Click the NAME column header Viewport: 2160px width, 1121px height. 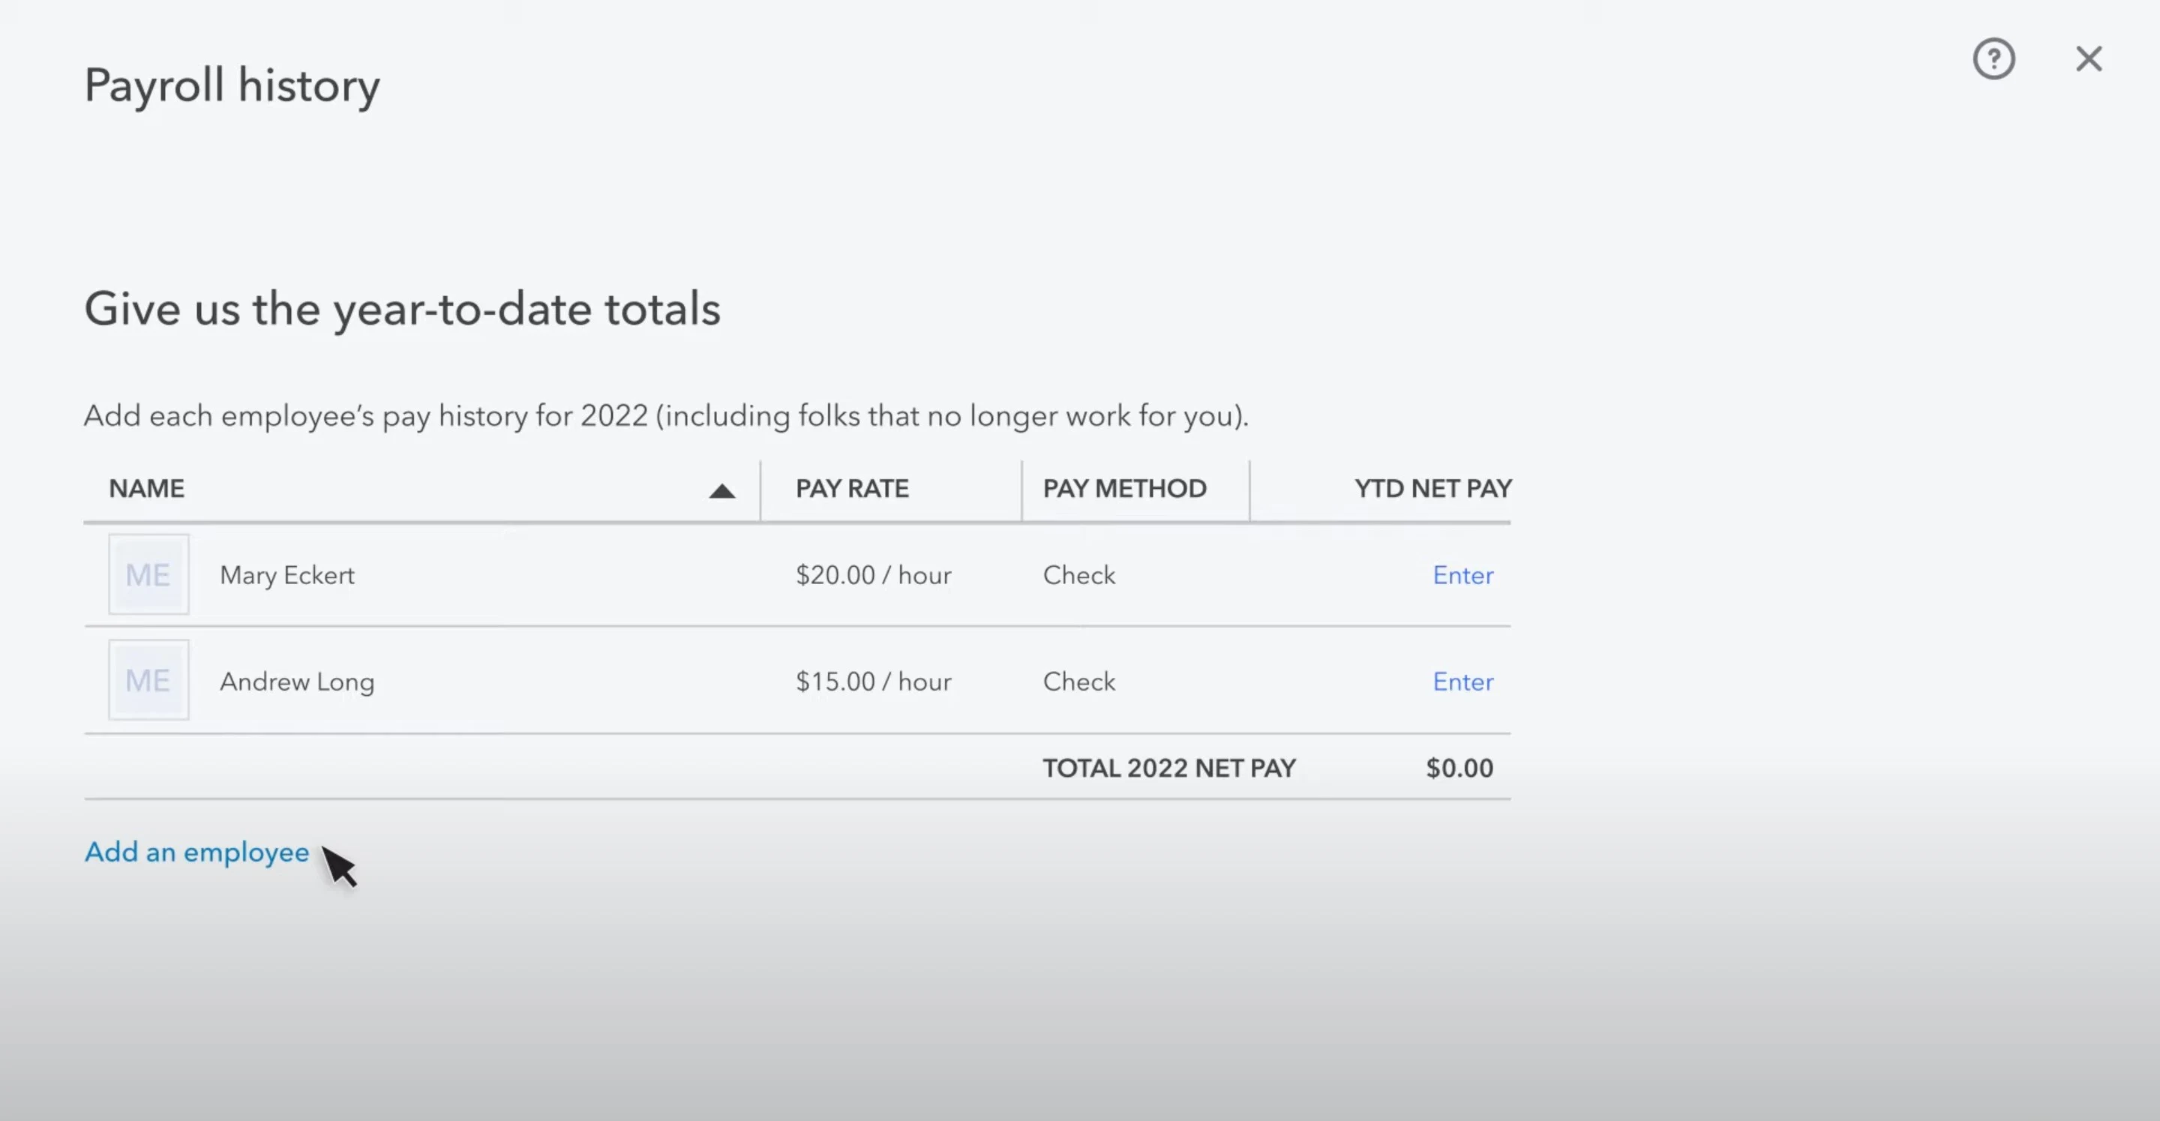(147, 489)
